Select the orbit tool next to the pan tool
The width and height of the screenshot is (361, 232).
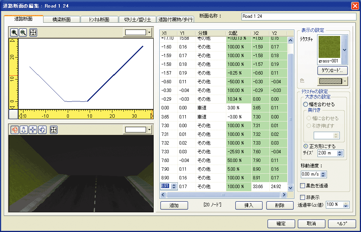42,130
